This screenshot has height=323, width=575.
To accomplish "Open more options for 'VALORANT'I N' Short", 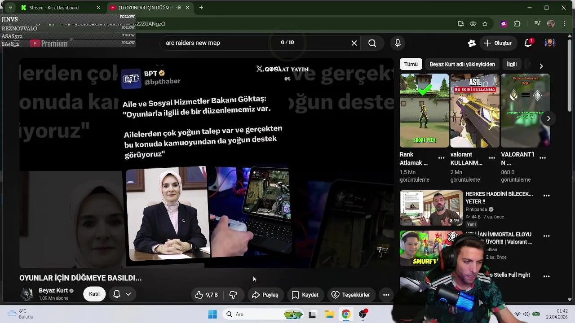I will [x=543, y=158].
